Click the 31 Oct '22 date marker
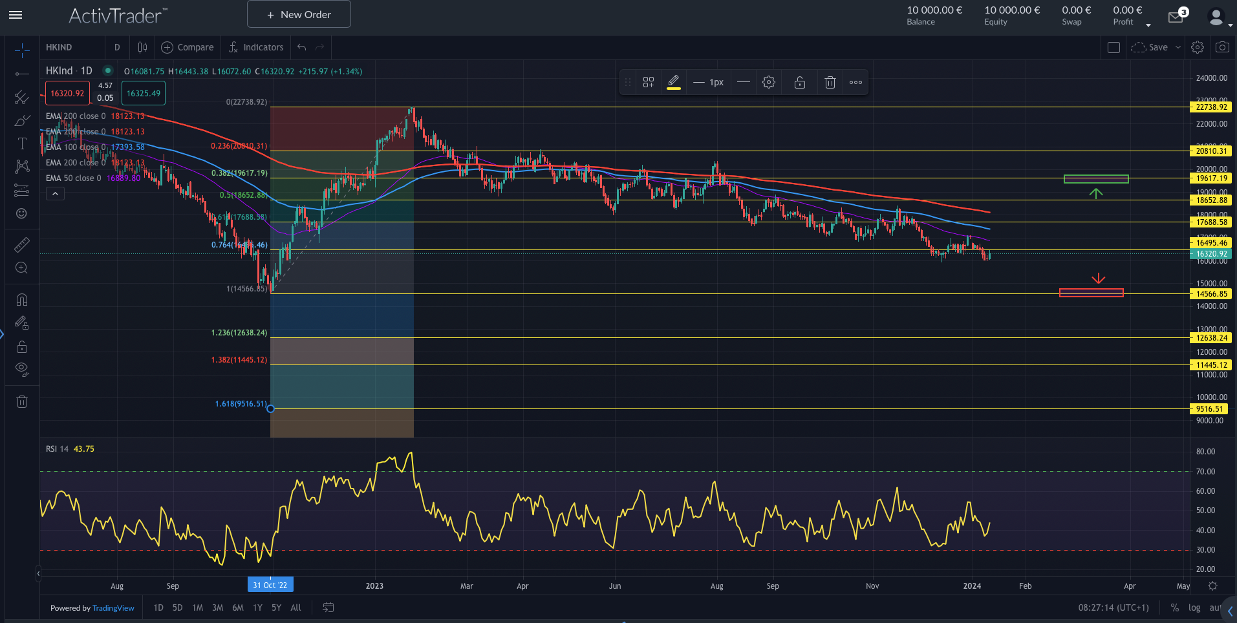The image size is (1237, 623). [270, 585]
